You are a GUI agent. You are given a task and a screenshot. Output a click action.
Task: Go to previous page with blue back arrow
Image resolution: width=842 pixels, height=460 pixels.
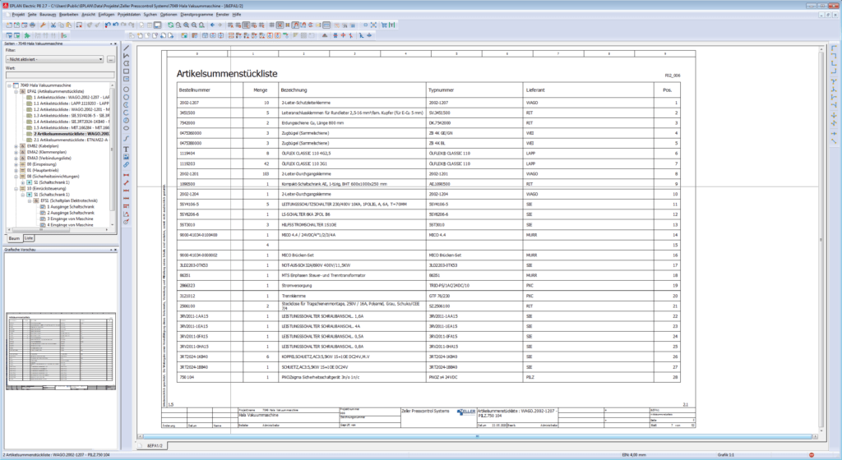(213, 25)
